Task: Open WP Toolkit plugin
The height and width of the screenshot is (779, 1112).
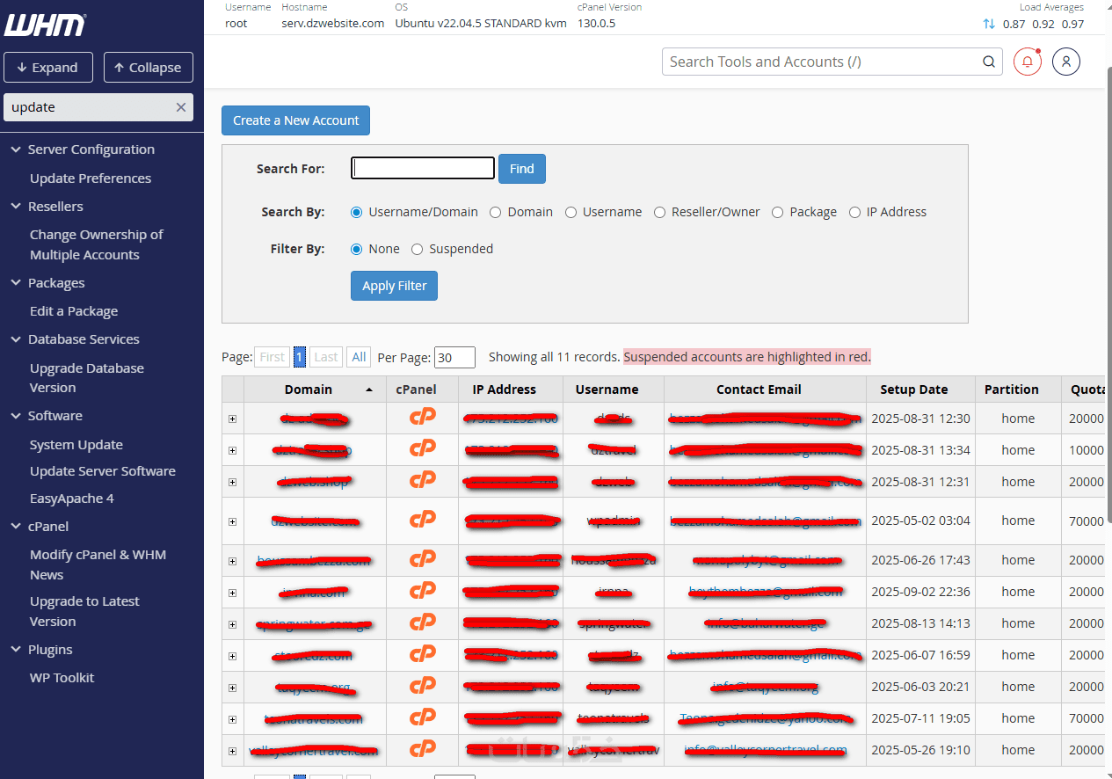Action: (x=62, y=678)
